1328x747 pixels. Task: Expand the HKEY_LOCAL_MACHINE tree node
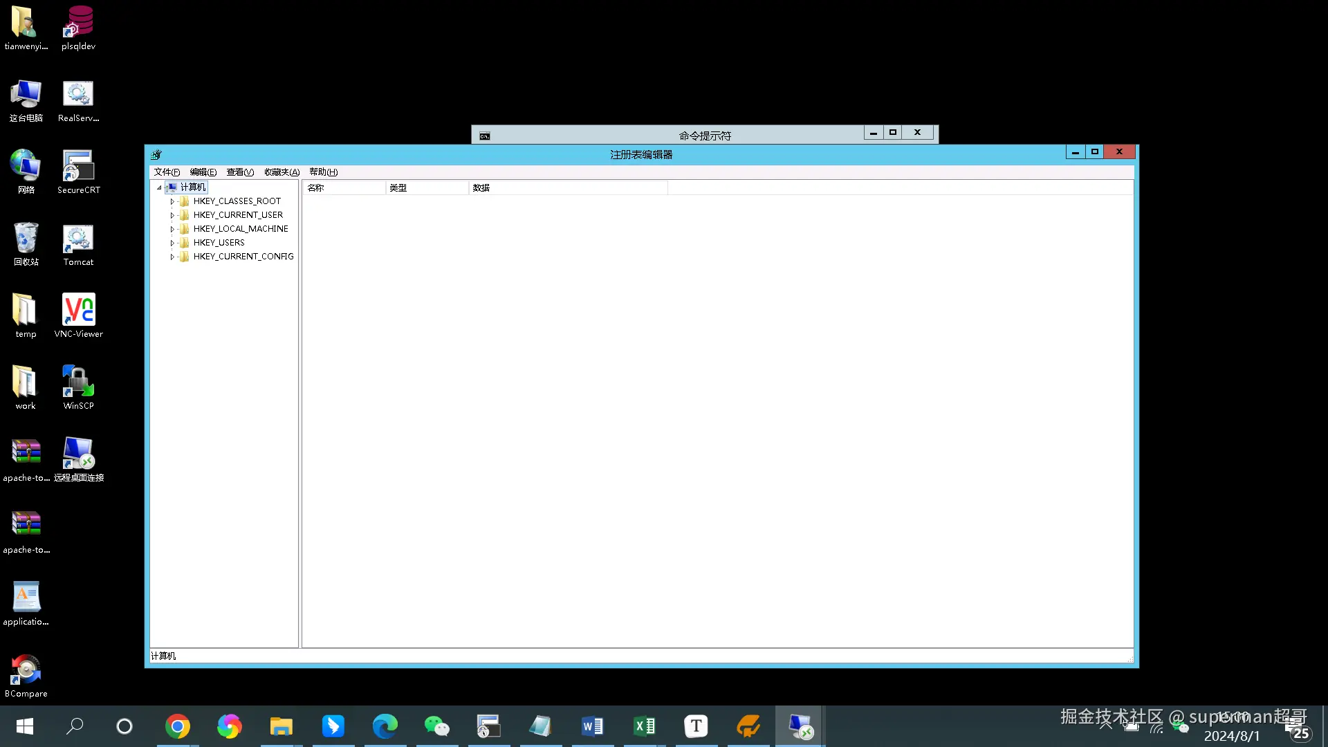pos(172,229)
